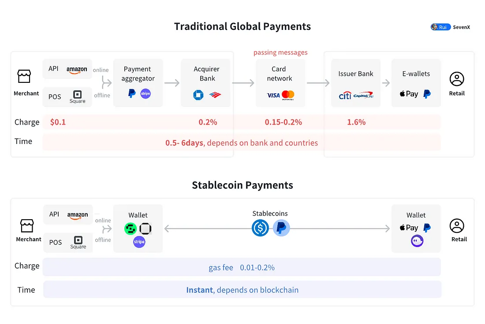Viewport: 485px width, 324px height.
Task: Select the USDC stablecoin icon
Action: tap(260, 228)
